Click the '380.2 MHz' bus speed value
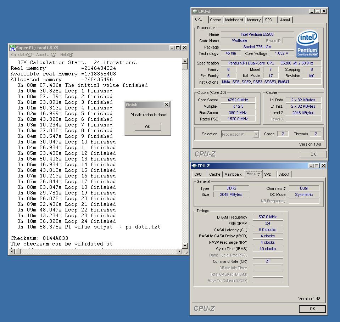The height and width of the screenshot is (322, 340). (238, 113)
